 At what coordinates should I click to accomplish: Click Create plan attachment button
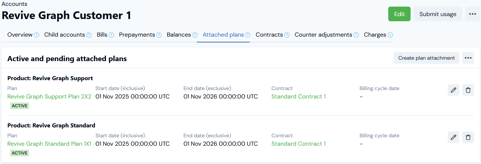pyautogui.click(x=426, y=58)
